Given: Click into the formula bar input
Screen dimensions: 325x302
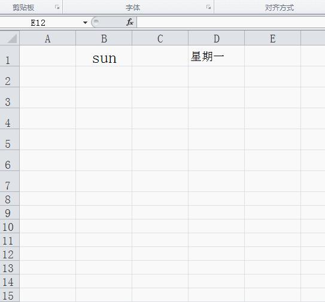Looking at the screenshot, I should (230, 22).
